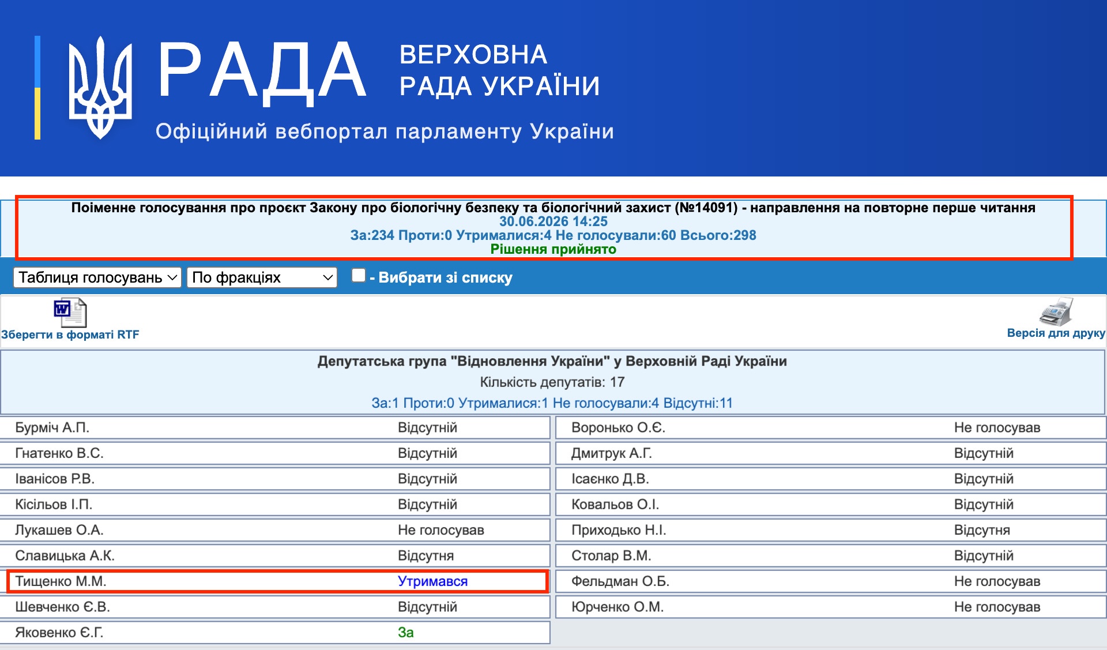This screenshot has height=650, width=1107.
Task: Open 'По фракціях' dropdown
Action: click(262, 277)
